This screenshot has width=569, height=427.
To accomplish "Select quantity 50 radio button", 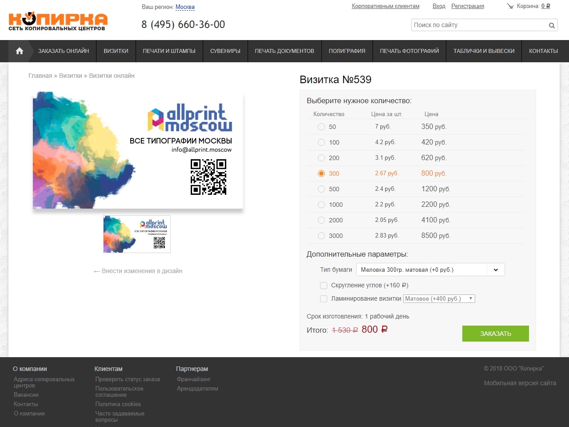I will point(321,127).
